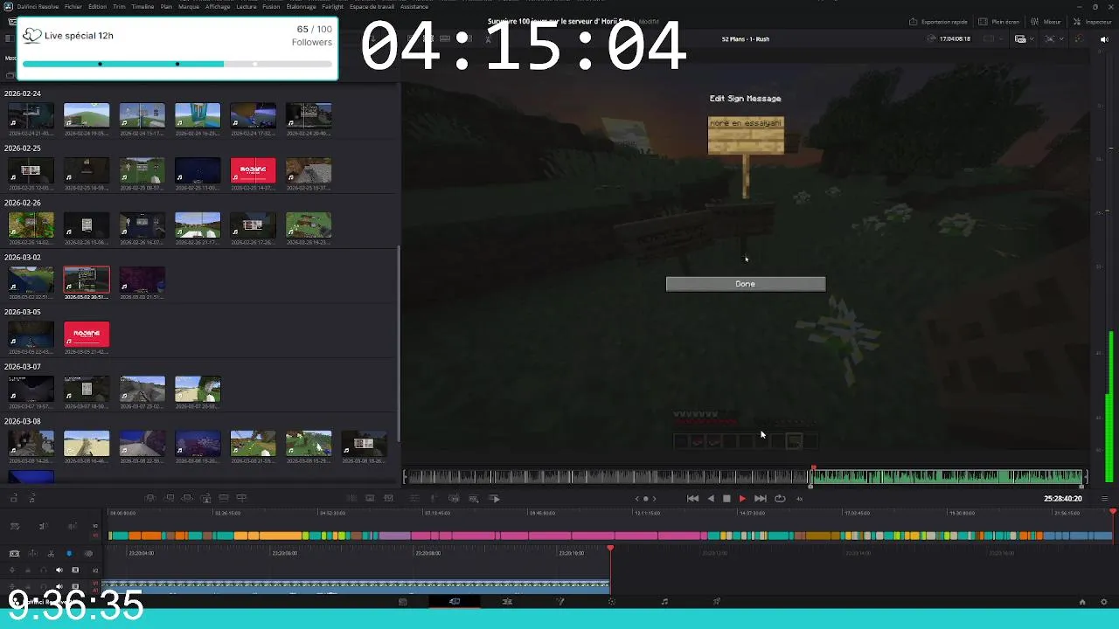Image resolution: width=1119 pixels, height=629 pixels.
Task: Toggle viewer audio mute speaker icon
Action: point(1104,39)
